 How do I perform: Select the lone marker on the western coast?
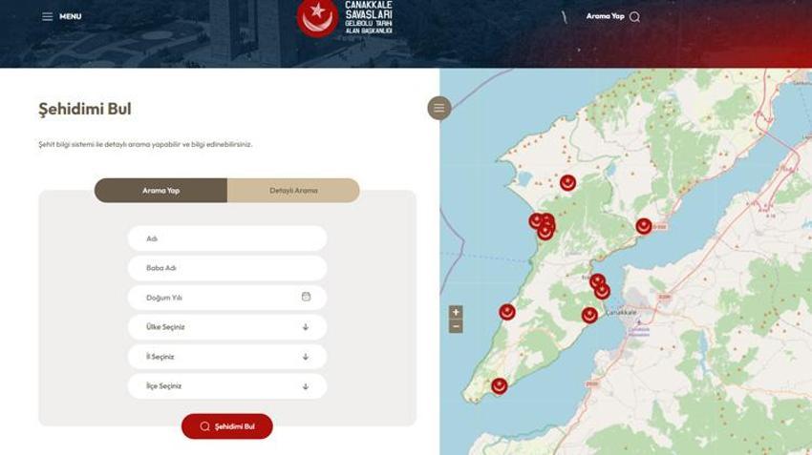(x=507, y=312)
